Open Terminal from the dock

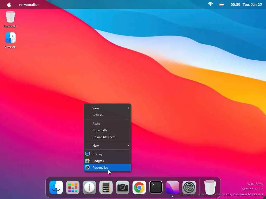click(x=156, y=187)
